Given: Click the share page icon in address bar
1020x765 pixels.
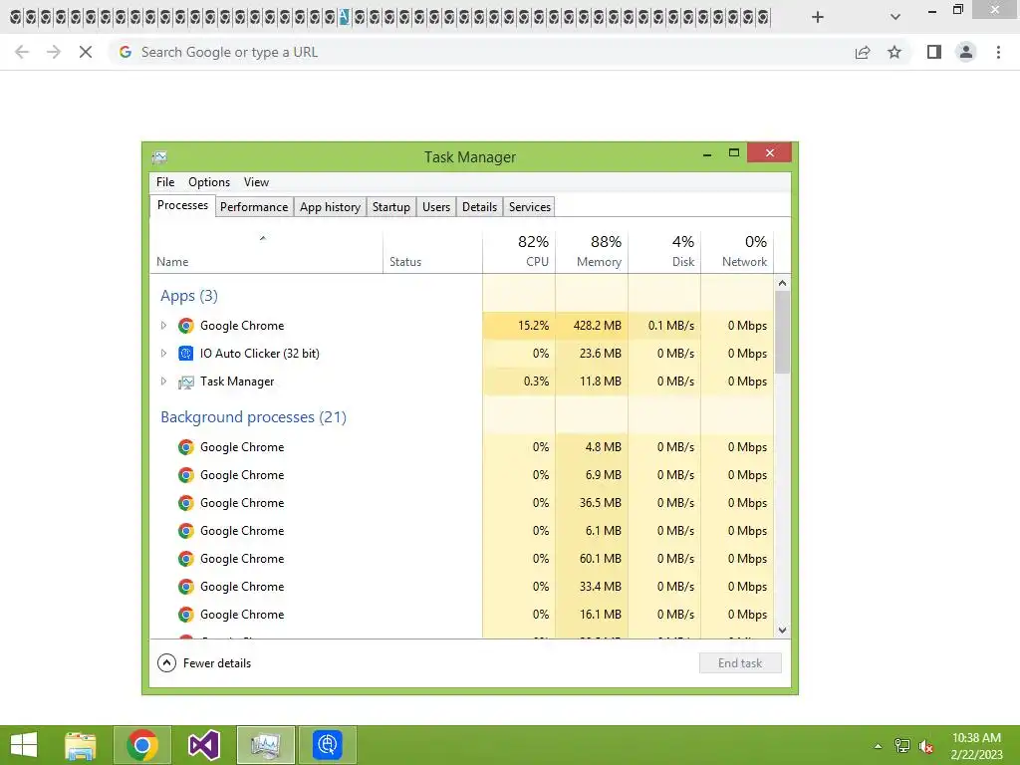Looking at the screenshot, I should [x=863, y=52].
